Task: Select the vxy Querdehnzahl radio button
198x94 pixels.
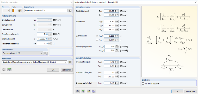Action: pyautogui.click(x=97, y=36)
